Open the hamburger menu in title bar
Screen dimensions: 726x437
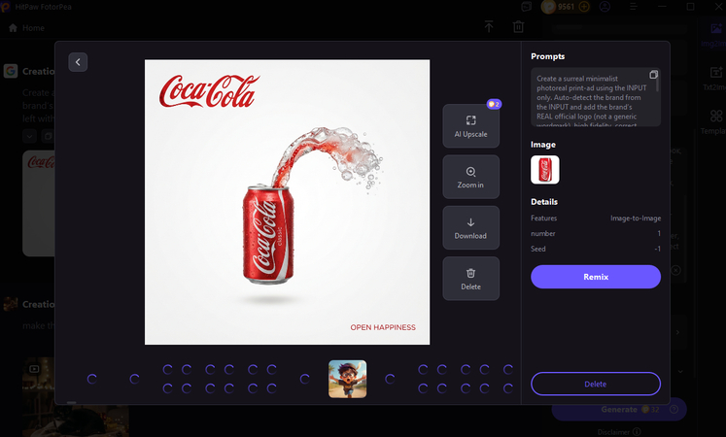[x=634, y=7]
